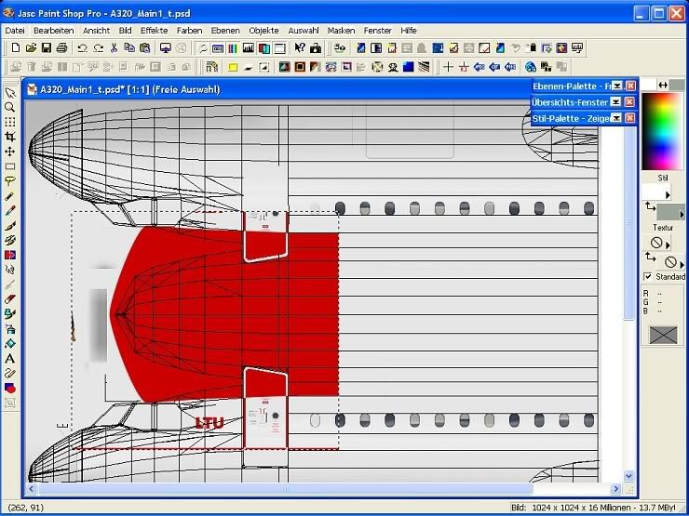This screenshot has width=689, height=516.
Task: Open the Effekte menu
Action: [154, 30]
